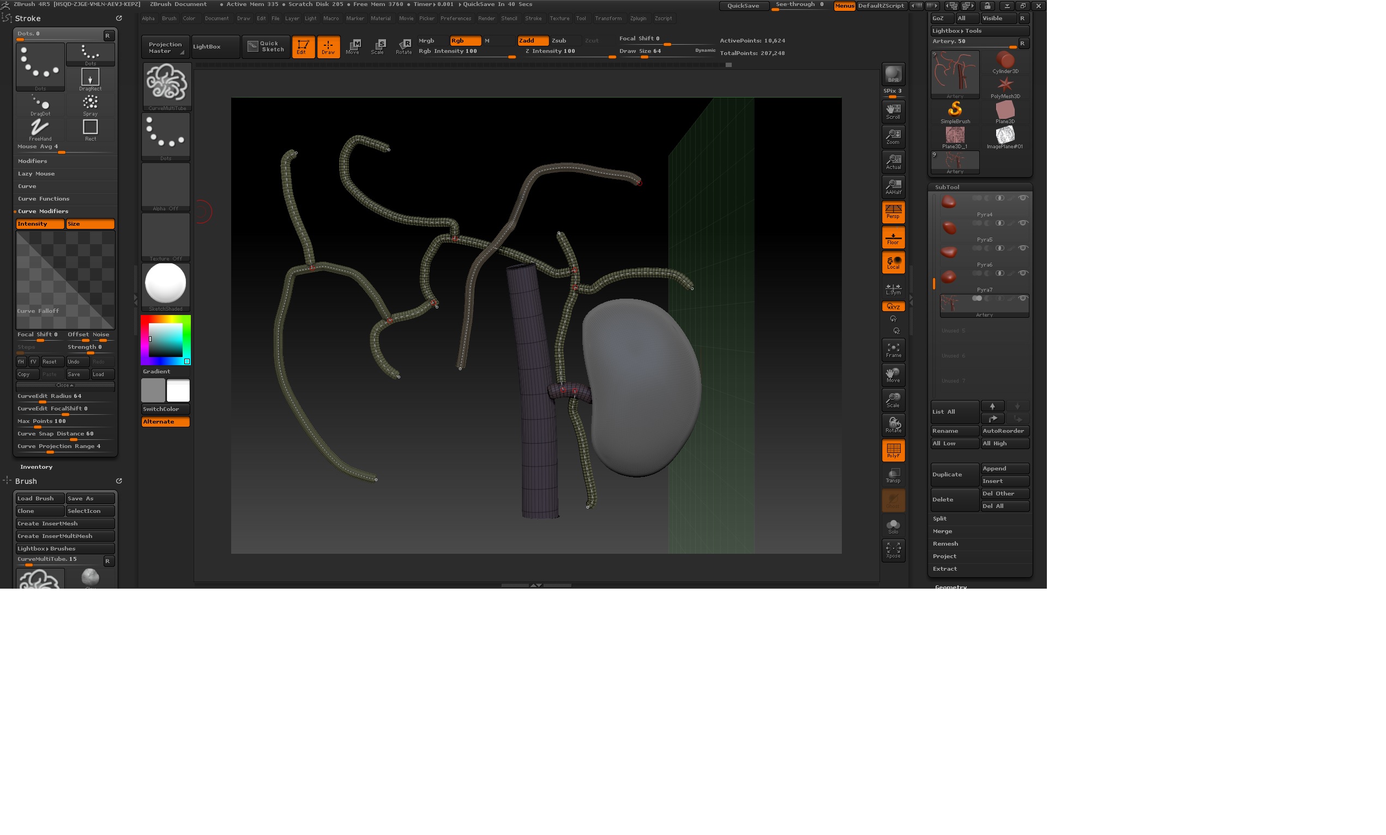
Task: Open the Preferences menu
Action: [456, 18]
